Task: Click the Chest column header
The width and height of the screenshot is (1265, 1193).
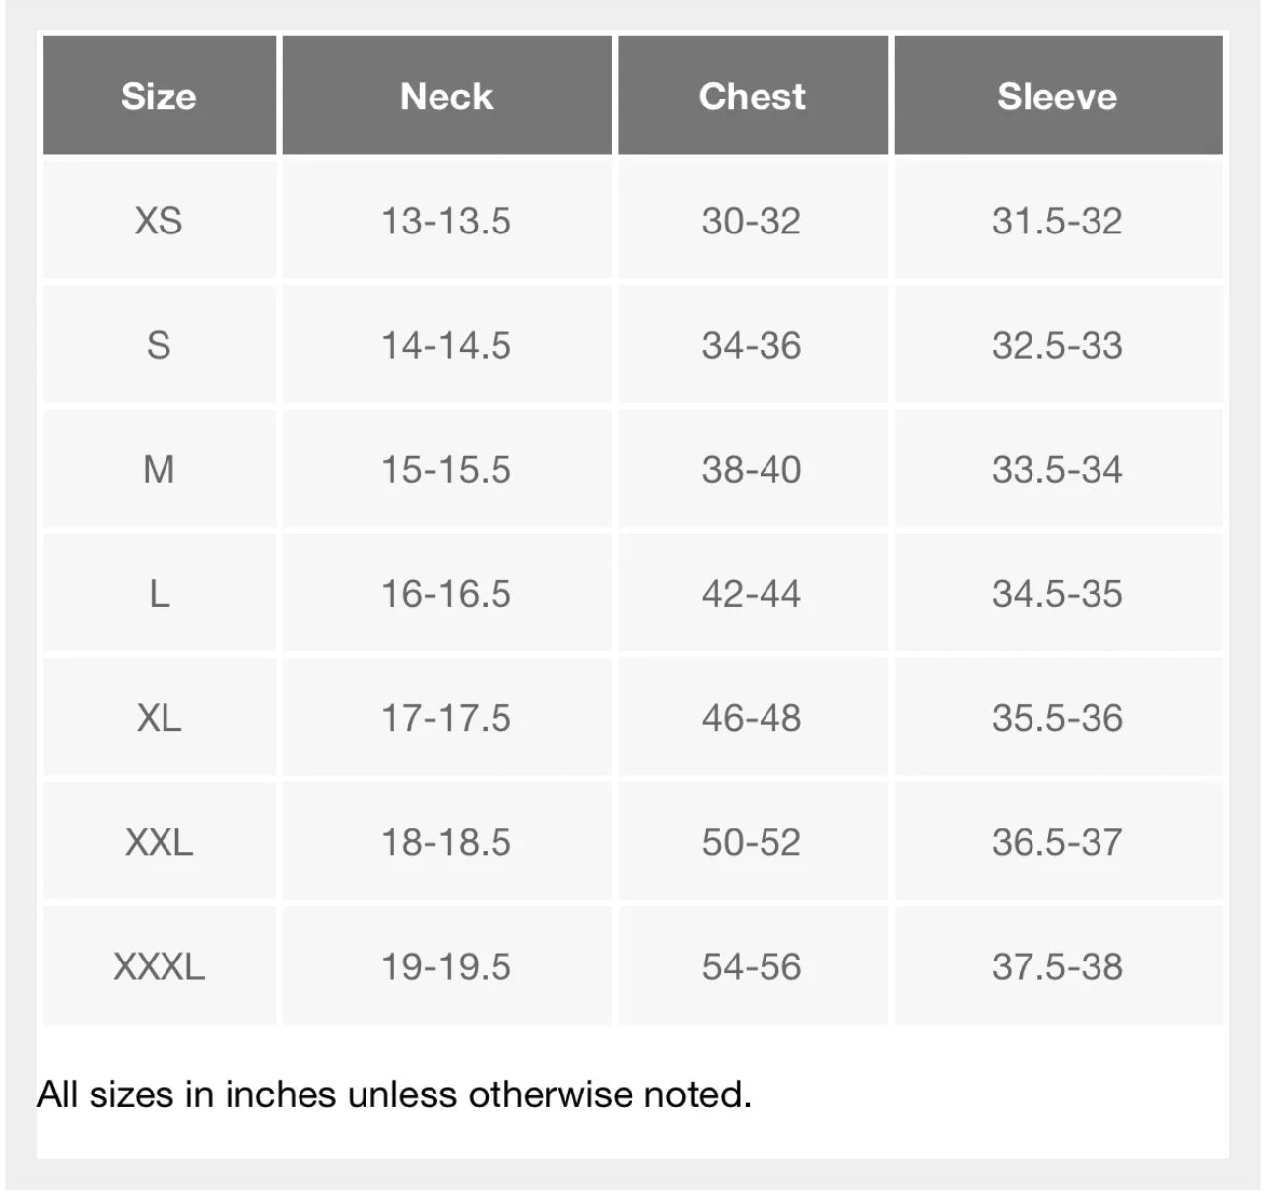Action: point(752,97)
